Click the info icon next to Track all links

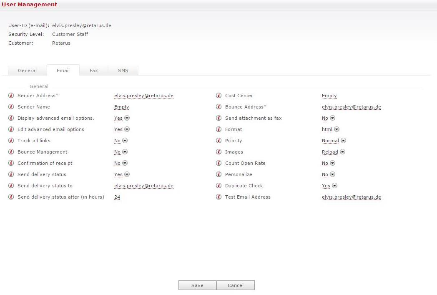tap(11, 141)
